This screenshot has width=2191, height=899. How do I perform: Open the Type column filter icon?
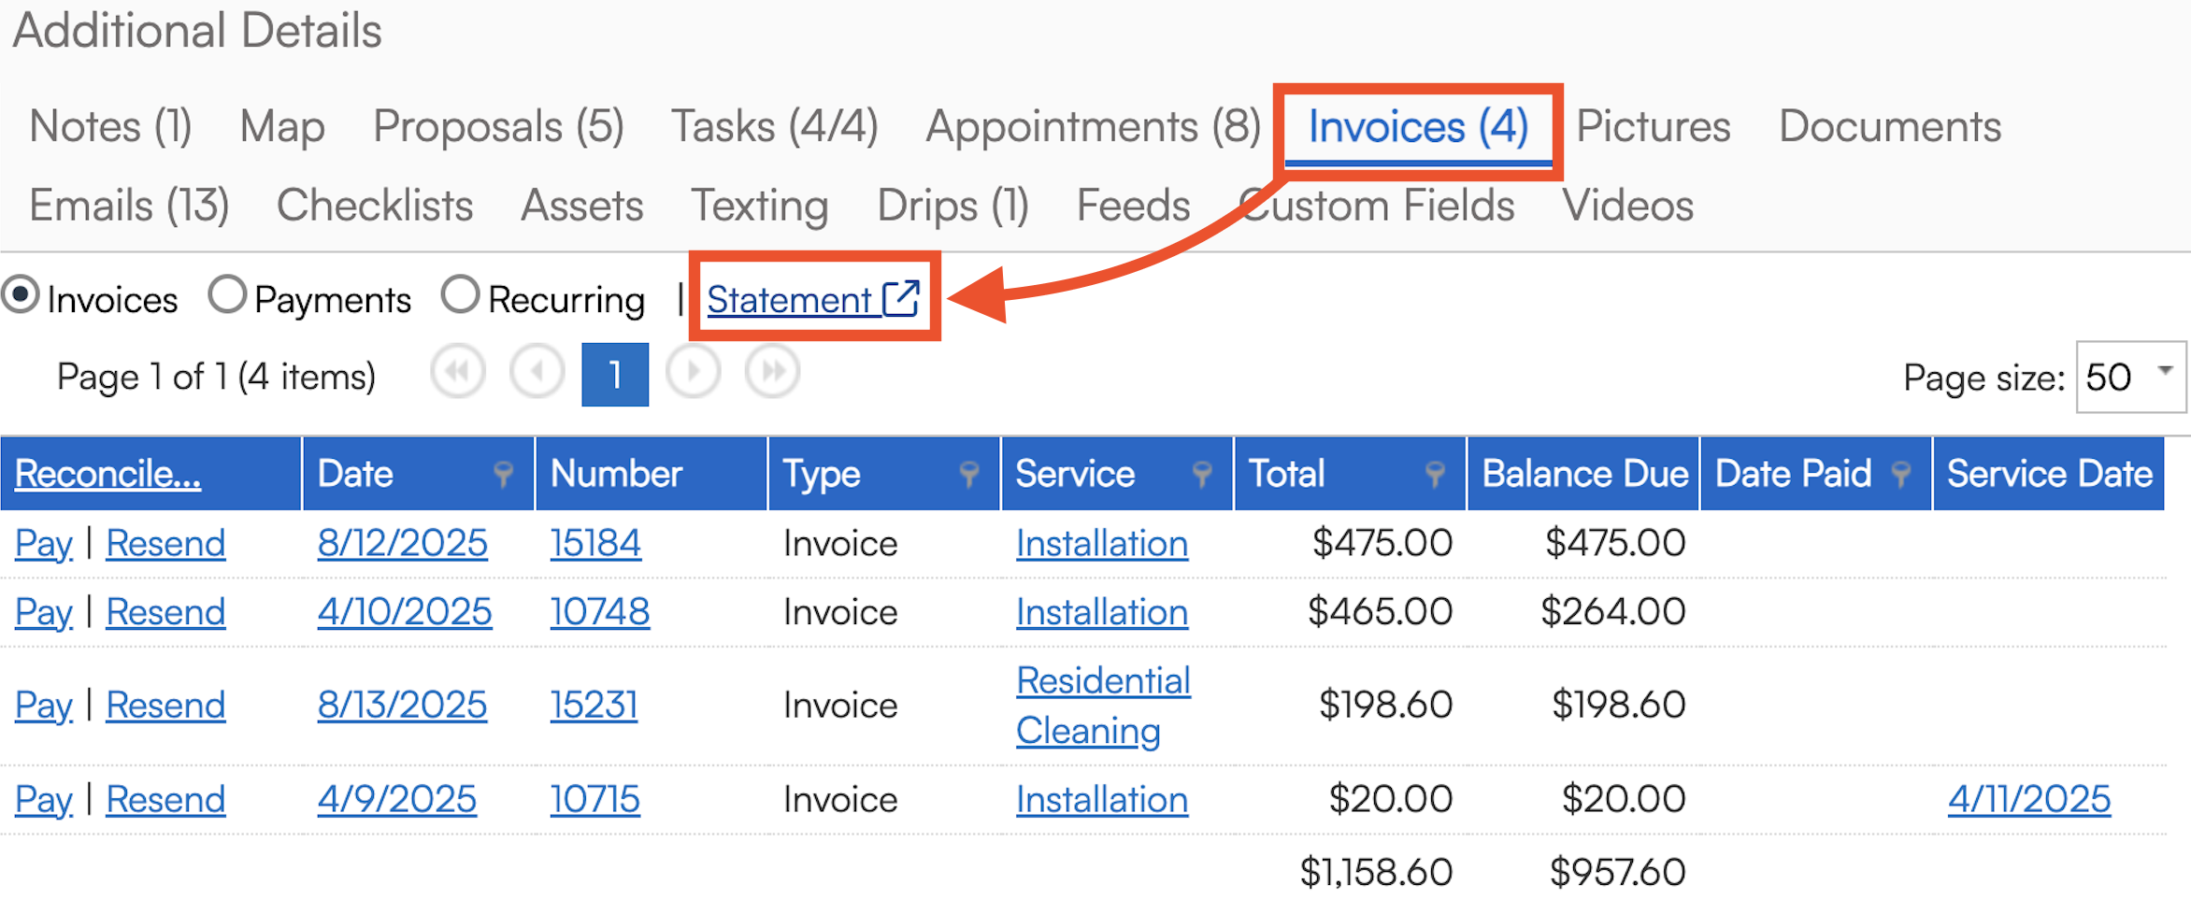click(x=969, y=475)
